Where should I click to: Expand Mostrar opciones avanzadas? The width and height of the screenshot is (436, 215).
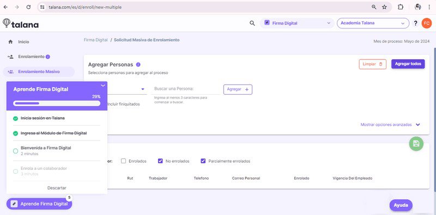pos(390,125)
